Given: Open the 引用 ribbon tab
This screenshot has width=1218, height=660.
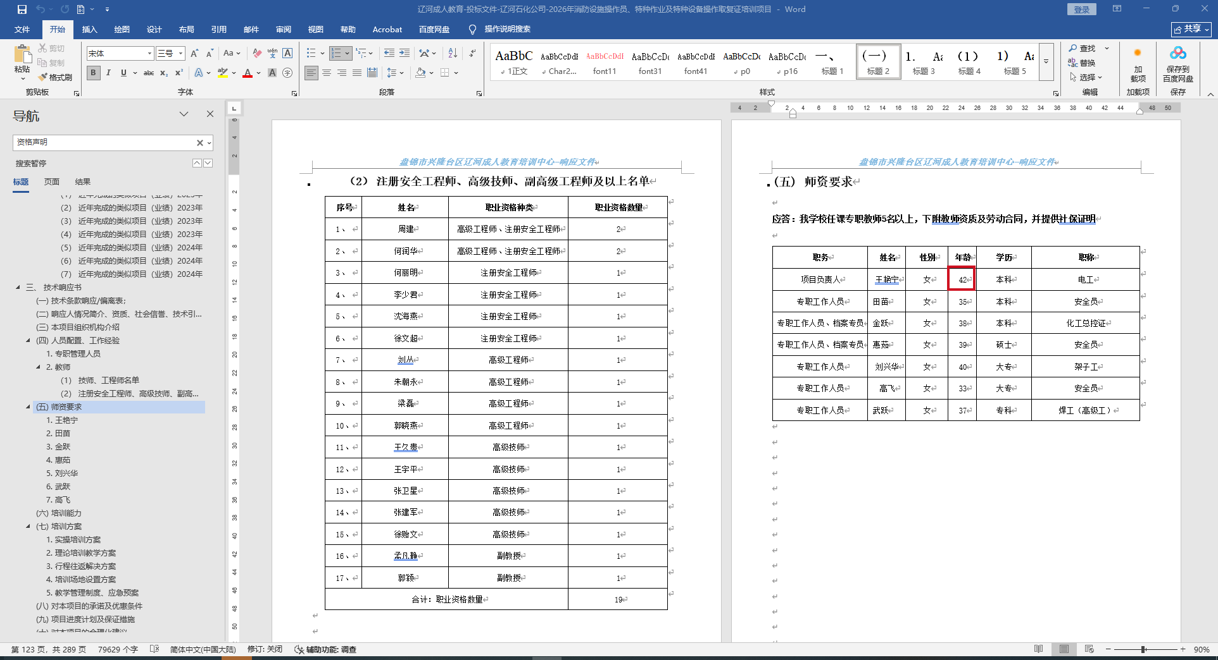Looking at the screenshot, I should (219, 29).
